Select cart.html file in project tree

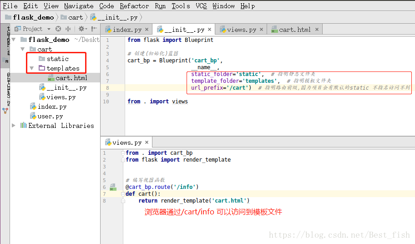click(71, 78)
